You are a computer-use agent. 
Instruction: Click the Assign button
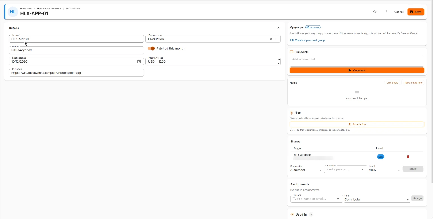[x=417, y=198]
